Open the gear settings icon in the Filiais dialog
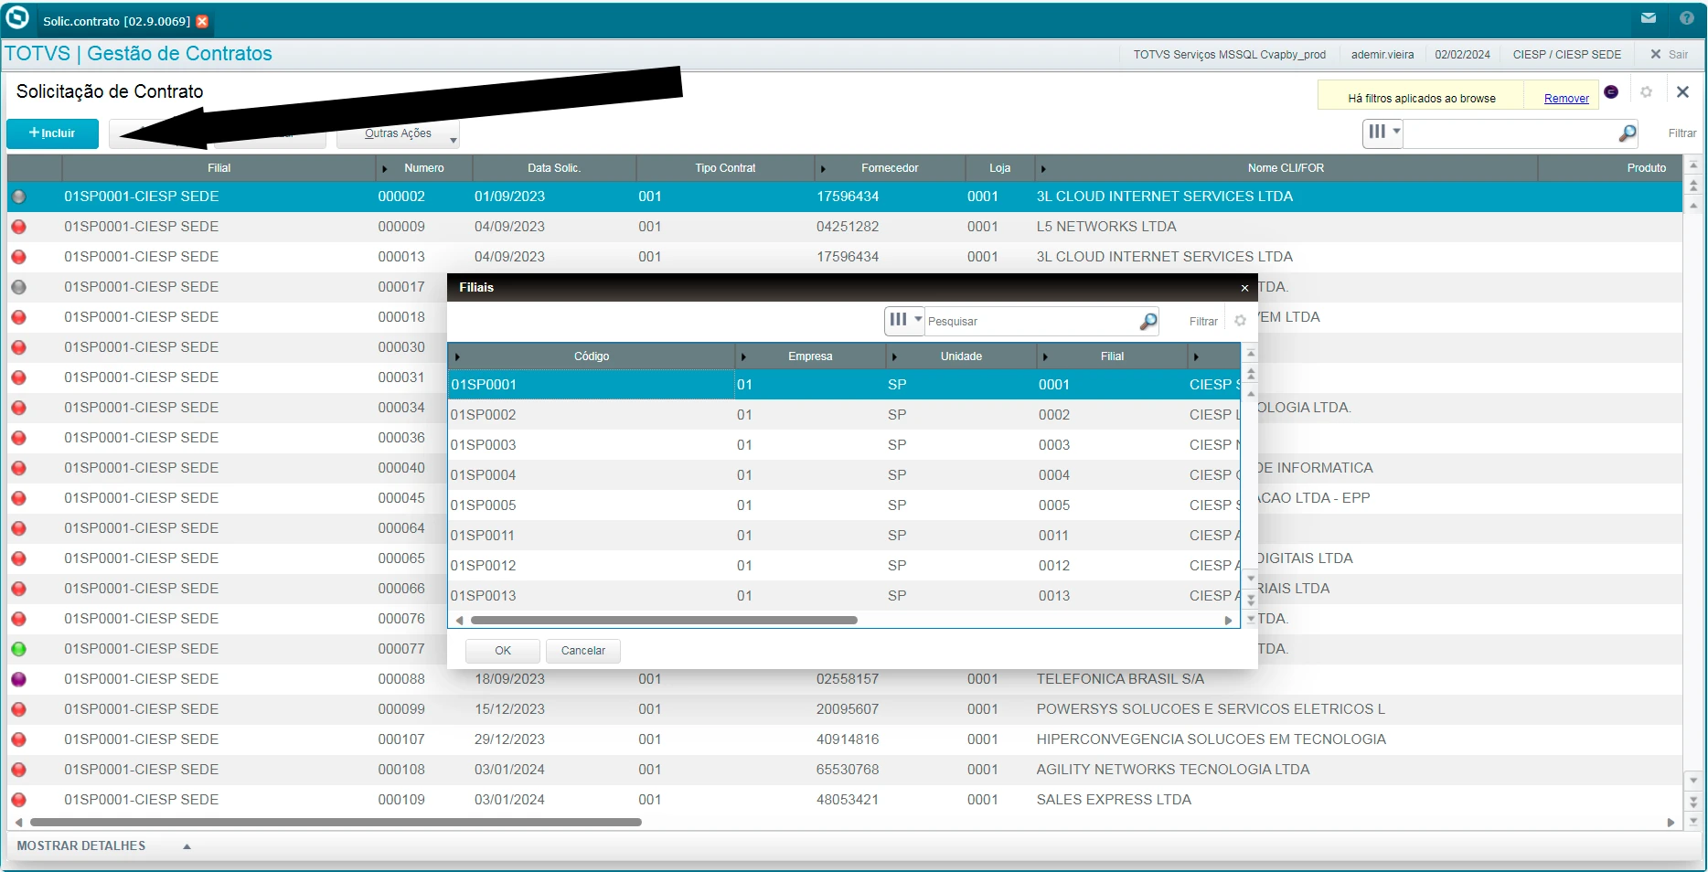 pyautogui.click(x=1240, y=321)
